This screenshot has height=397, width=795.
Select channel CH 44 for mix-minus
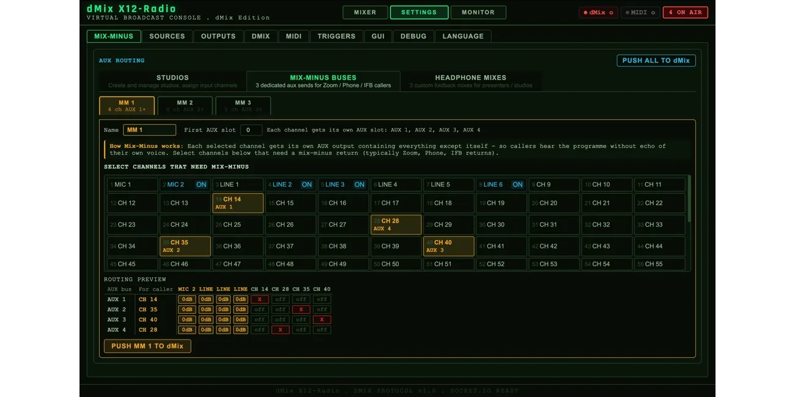click(x=659, y=246)
